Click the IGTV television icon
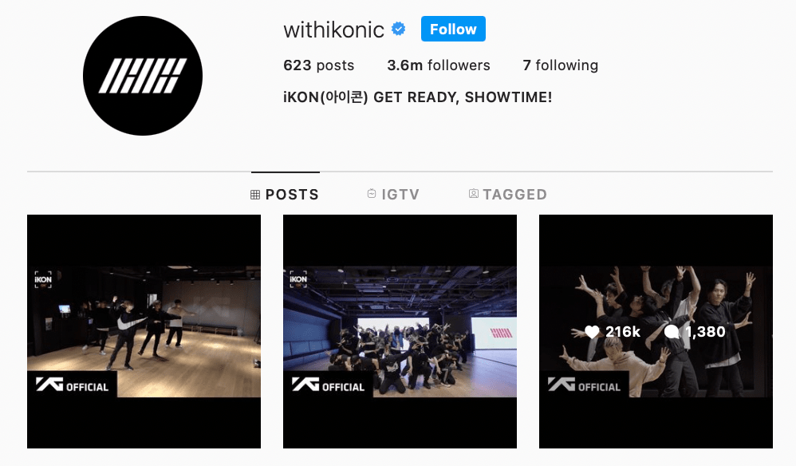Screen dimensions: 796x466 click(372, 193)
